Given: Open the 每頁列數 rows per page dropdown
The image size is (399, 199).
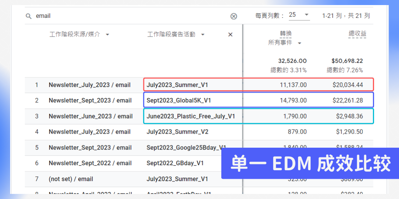Looking at the screenshot, I should [x=299, y=15].
